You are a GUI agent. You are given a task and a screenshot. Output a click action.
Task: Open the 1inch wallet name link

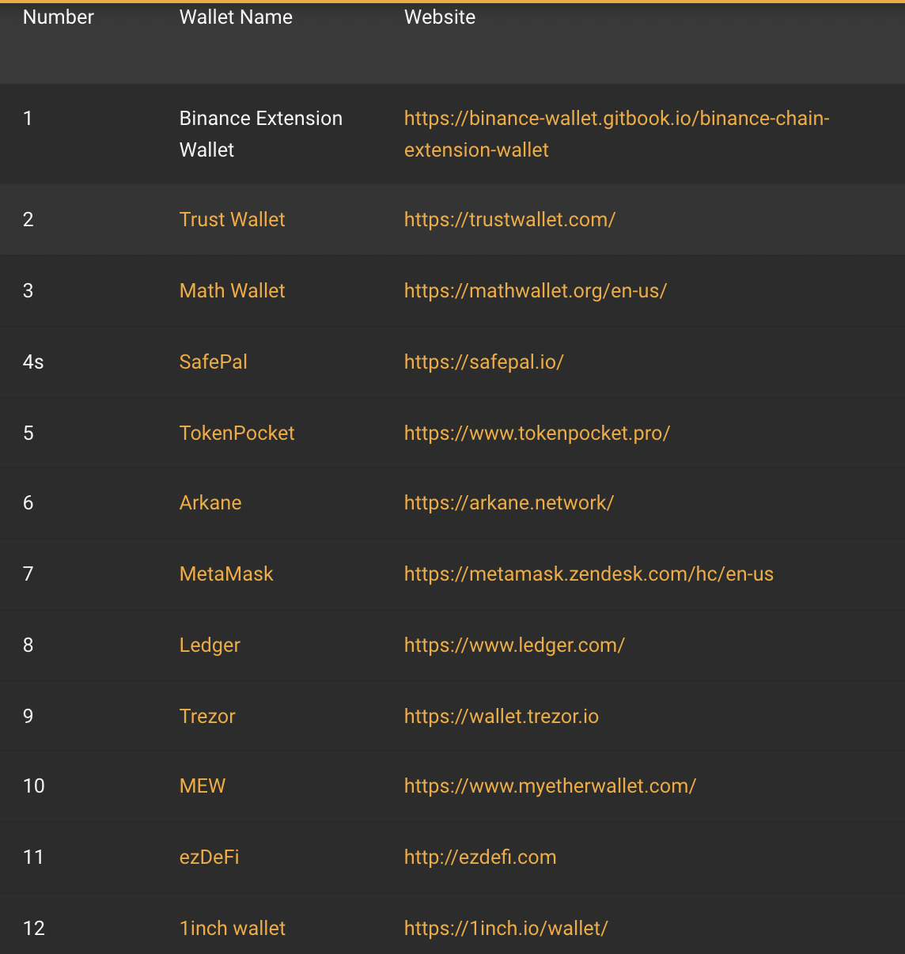[232, 928]
